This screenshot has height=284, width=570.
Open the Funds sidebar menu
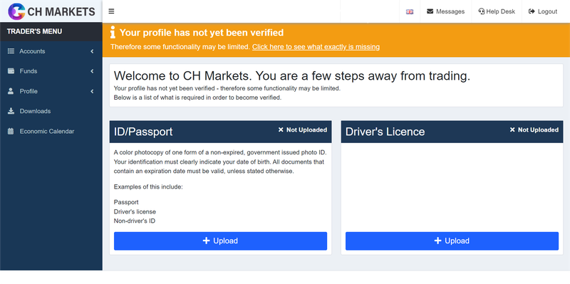51,71
